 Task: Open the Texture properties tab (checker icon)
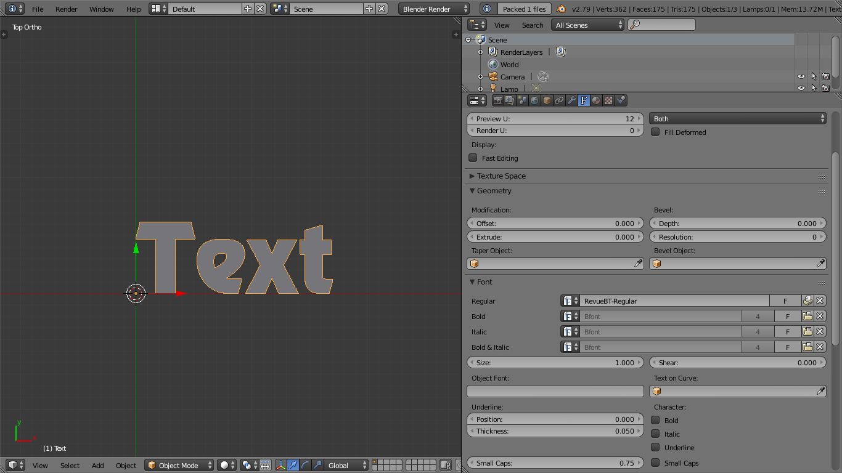click(609, 100)
